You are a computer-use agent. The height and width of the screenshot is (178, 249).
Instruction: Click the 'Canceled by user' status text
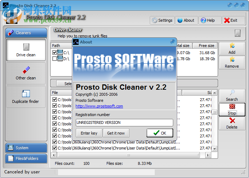pos(22,172)
